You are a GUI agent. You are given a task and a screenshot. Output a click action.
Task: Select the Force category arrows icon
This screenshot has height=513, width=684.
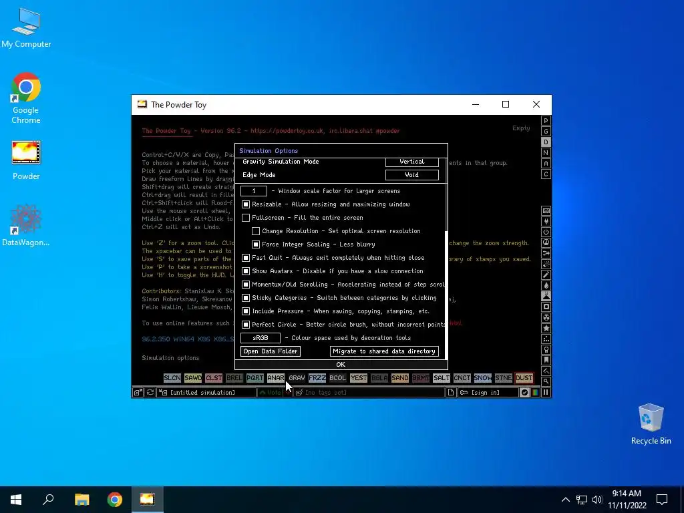(x=546, y=253)
